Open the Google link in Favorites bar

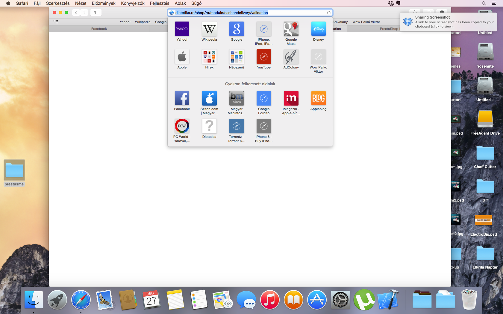(x=161, y=22)
